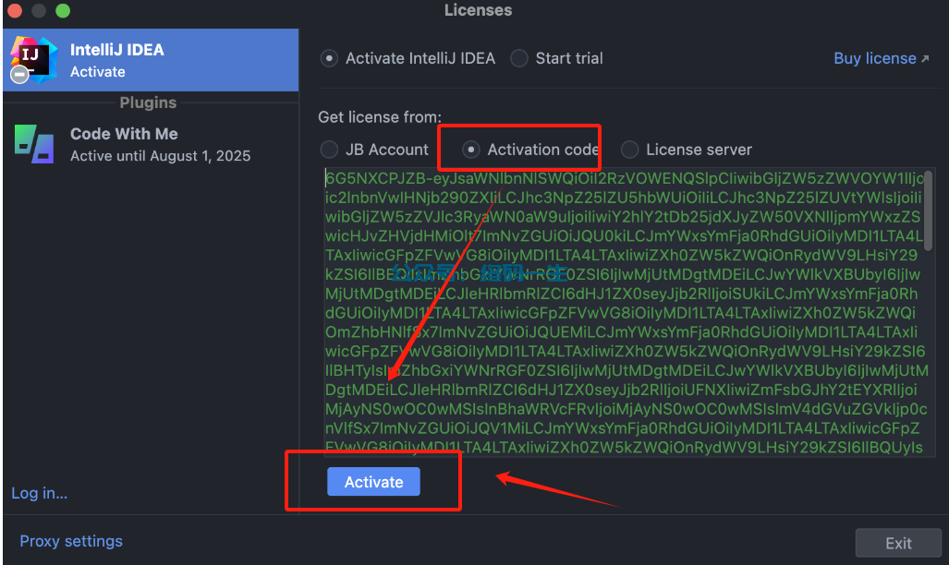Select Code With Me plugin icon
The width and height of the screenshot is (949, 565).
34,144
